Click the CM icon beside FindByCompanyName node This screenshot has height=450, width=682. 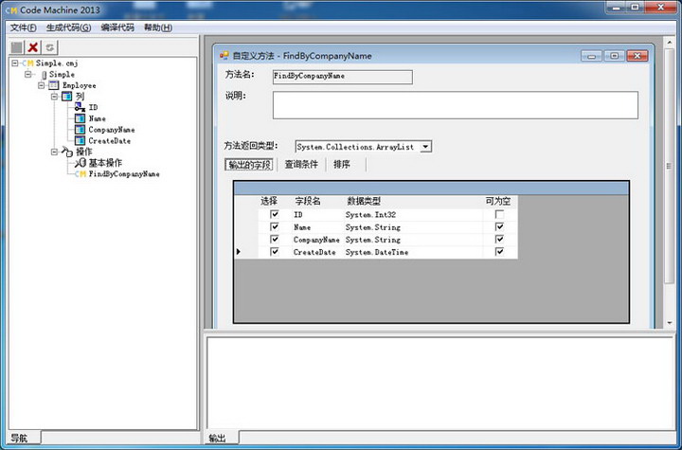(x=80, y=174)
